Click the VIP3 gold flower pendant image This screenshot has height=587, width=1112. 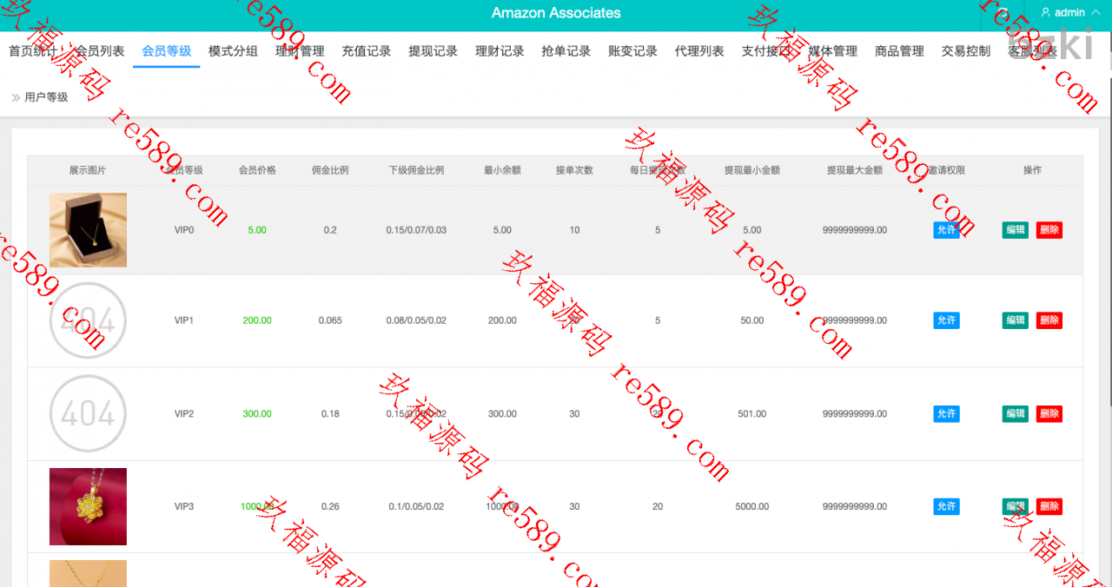point(88,506)
